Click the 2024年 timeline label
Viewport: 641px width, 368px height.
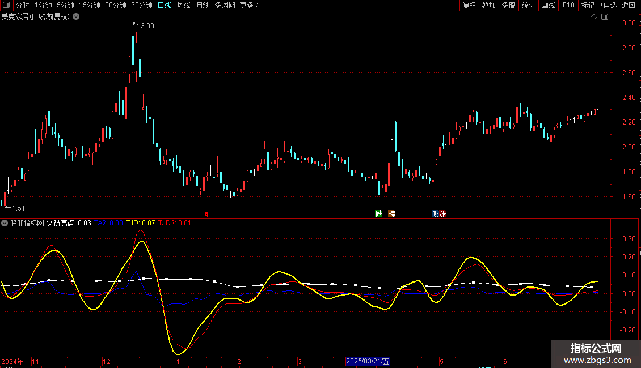coord(12,361)
